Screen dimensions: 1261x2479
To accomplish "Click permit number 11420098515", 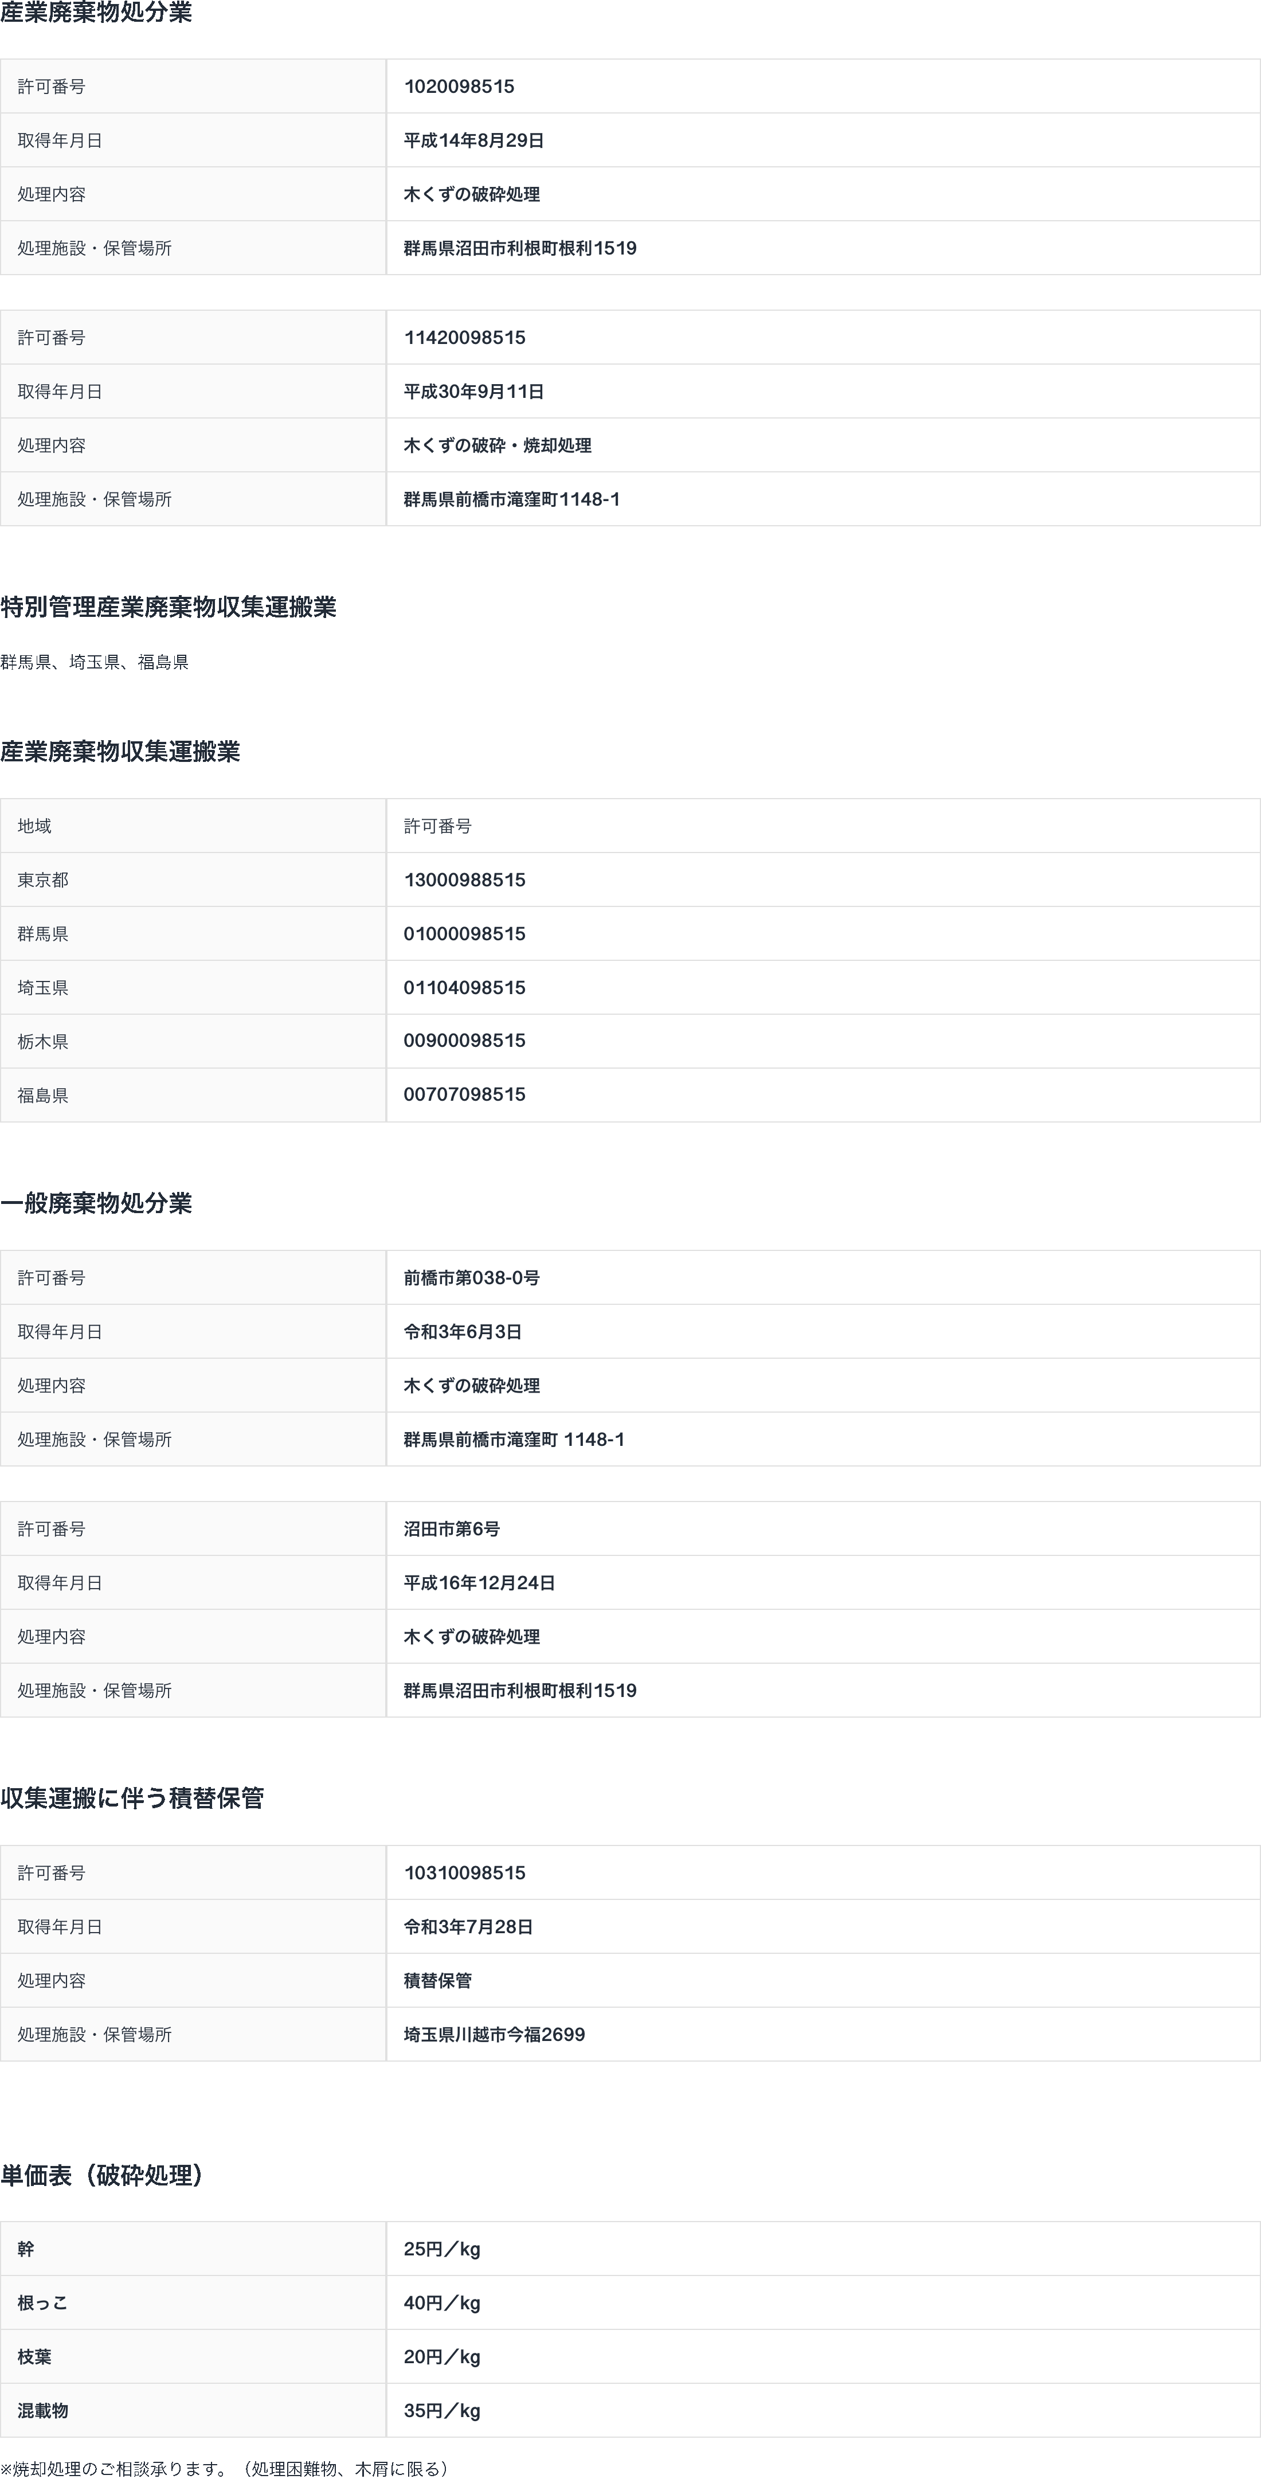I will 465,338.
